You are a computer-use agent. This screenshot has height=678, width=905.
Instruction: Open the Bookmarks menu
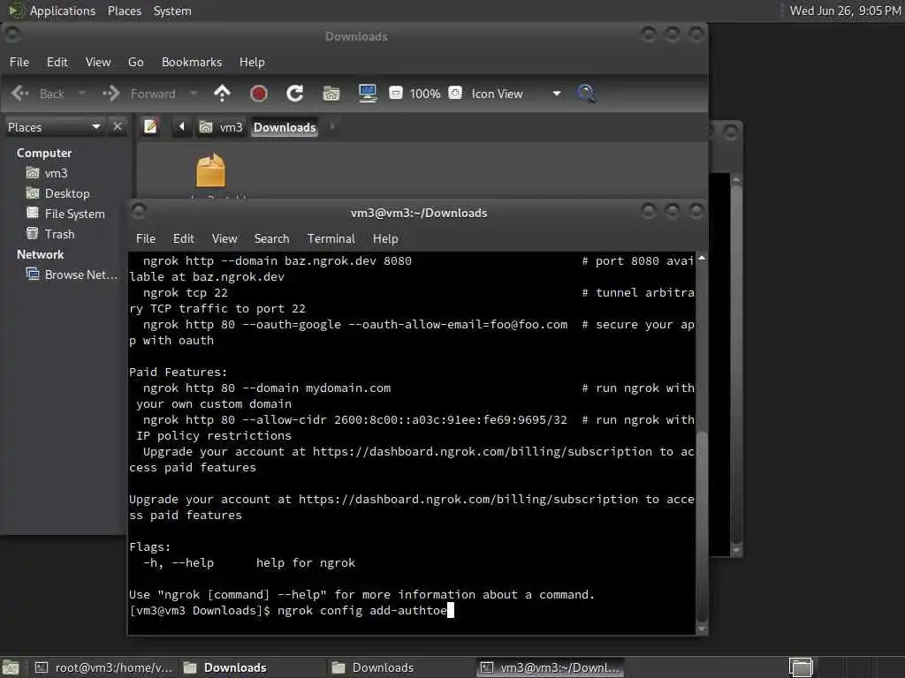pyautogui.click(x=192, y=62)
